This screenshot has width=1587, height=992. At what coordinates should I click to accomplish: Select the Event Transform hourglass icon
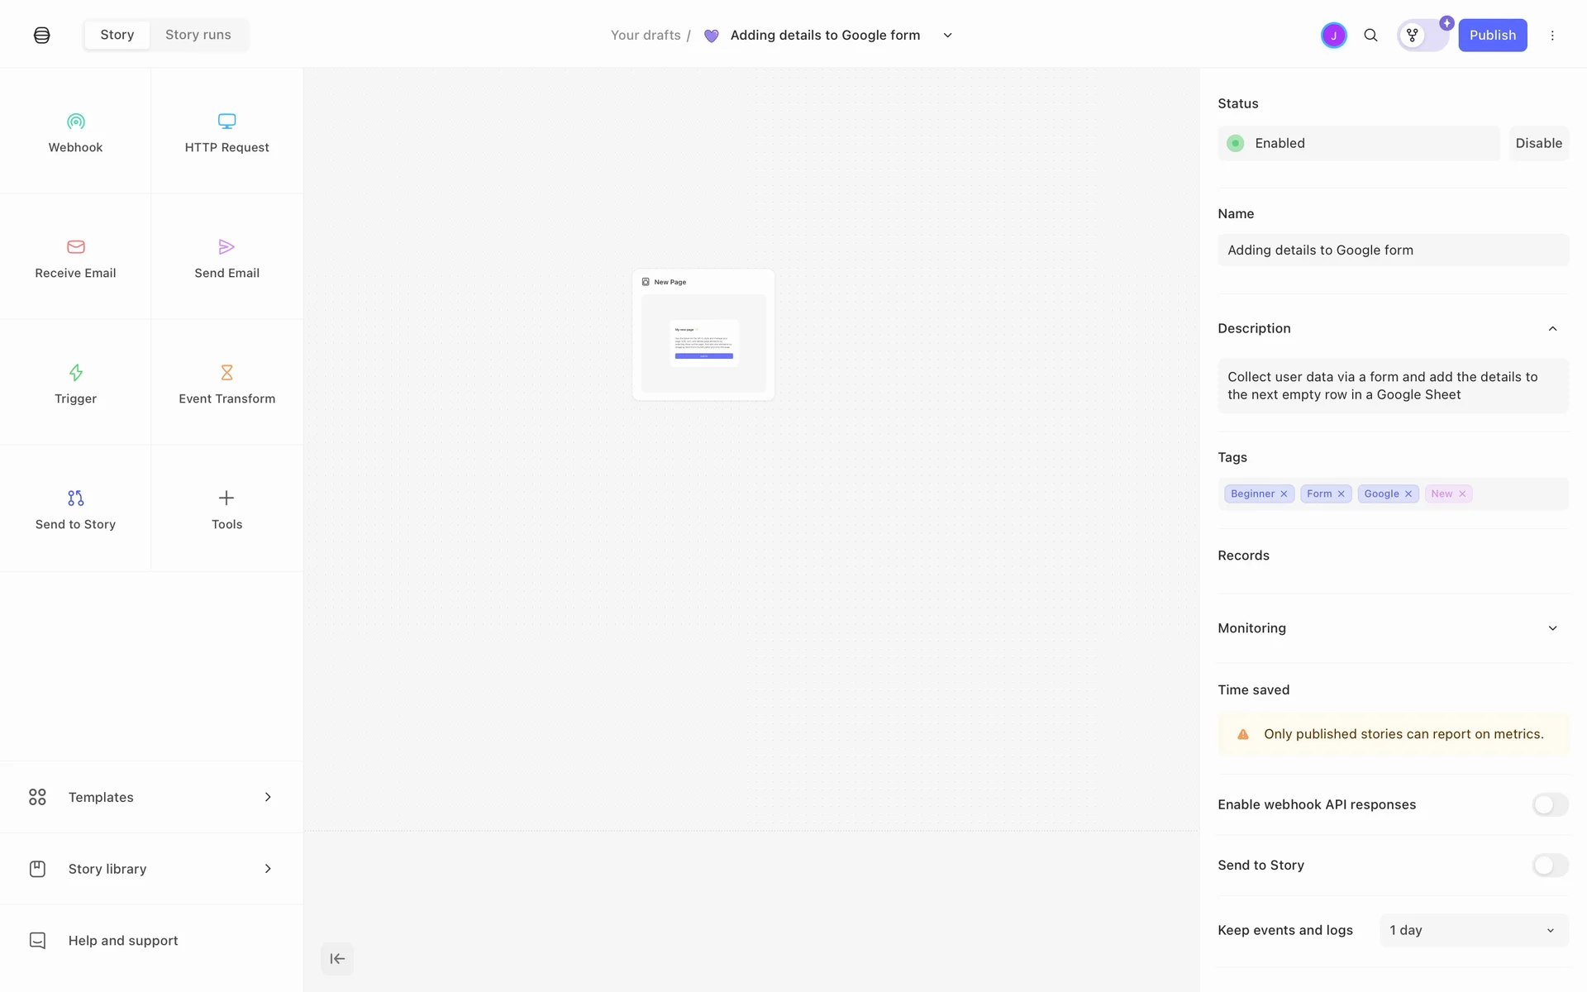(x=226, y=373)
